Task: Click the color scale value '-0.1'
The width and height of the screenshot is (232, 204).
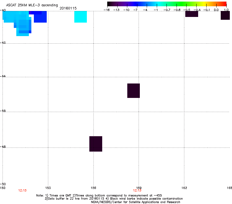Action: pos(207,10)
